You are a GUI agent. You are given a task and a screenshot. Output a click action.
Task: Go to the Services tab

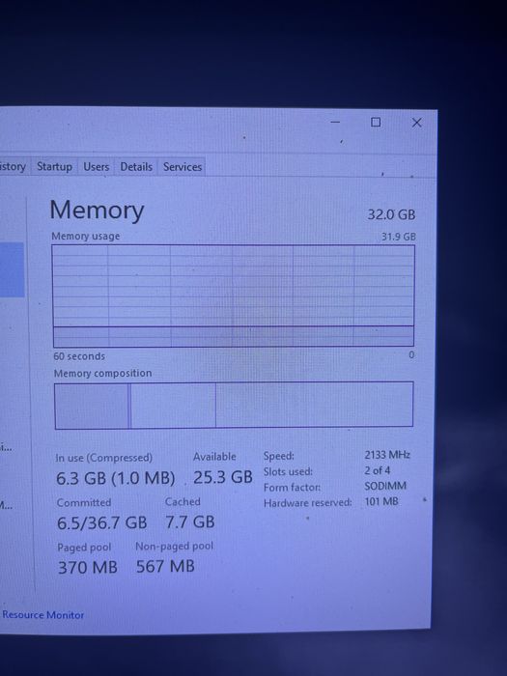pyautogui.click(x=182, y=166)
